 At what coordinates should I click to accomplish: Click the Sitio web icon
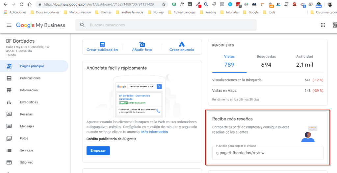click(9, 162)
